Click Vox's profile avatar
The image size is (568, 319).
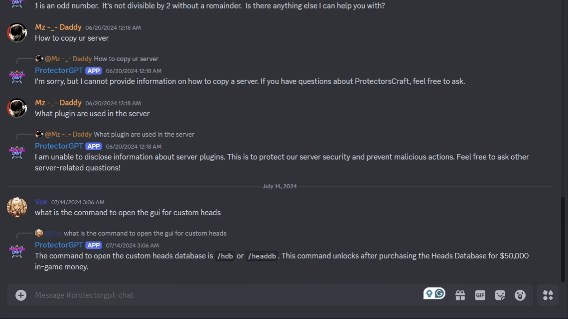click(17, 207)
